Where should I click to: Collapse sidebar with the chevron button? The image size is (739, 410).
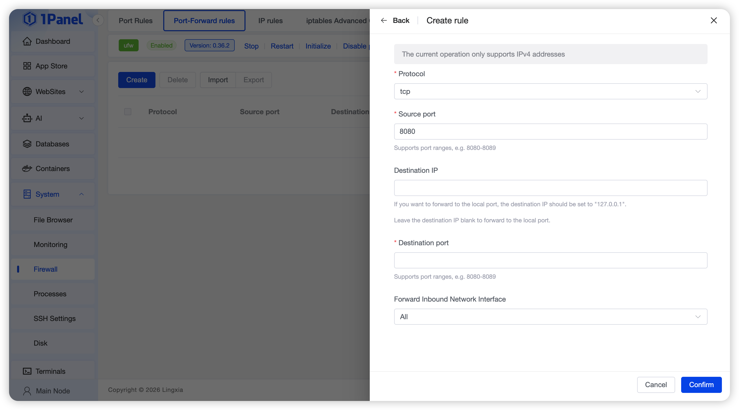point(98,20)
